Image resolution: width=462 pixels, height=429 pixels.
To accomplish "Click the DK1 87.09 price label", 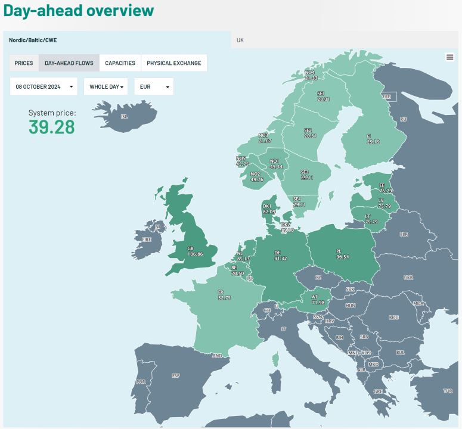I will 269,209.
